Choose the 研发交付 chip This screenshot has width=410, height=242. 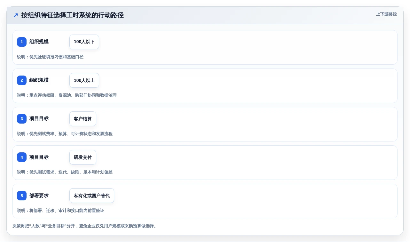(x=83, y=157)
